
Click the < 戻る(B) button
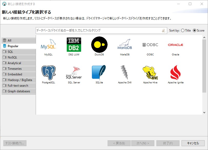pos(119,143)
